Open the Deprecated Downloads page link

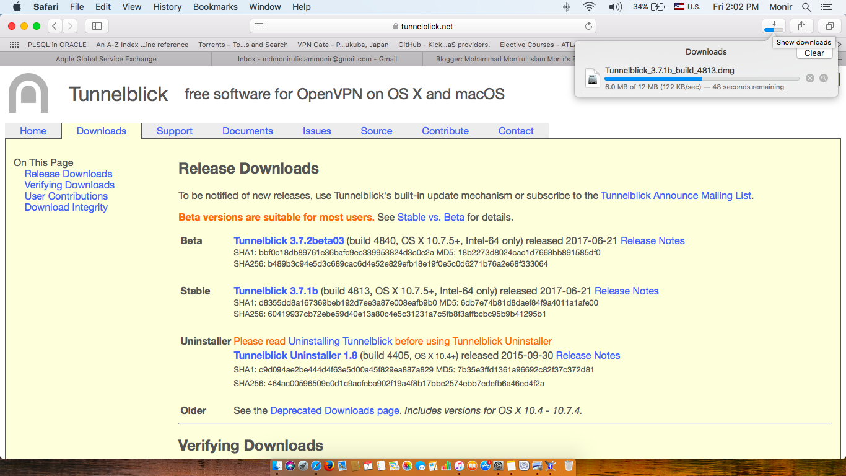click(x=335, y=410)
